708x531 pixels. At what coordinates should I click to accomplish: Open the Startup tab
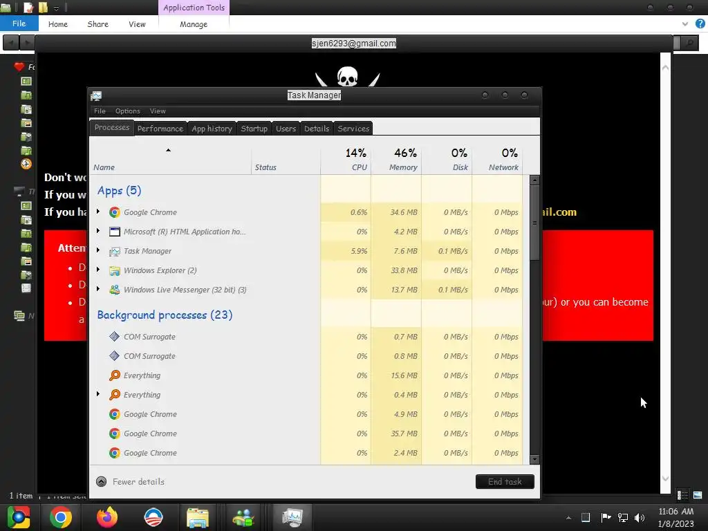pos(254,129)
